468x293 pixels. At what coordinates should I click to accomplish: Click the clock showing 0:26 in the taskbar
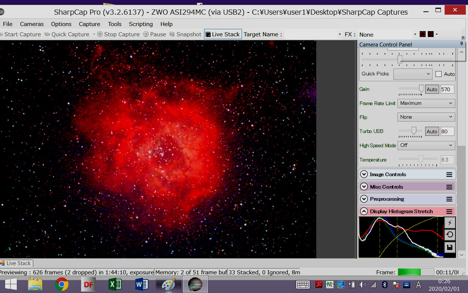444,281
